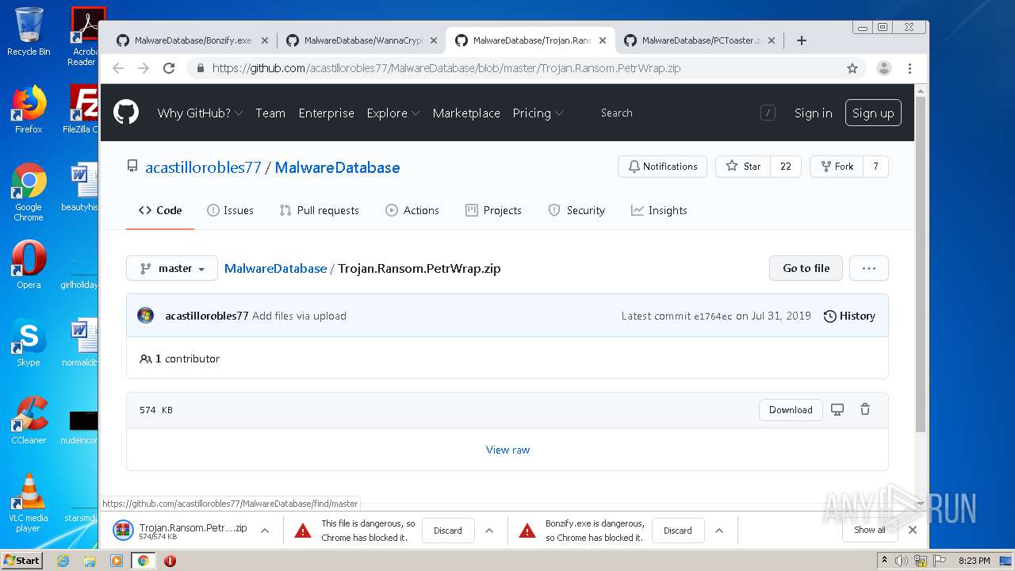
Task: Click the Fork repository button
Action: (836, 167)
